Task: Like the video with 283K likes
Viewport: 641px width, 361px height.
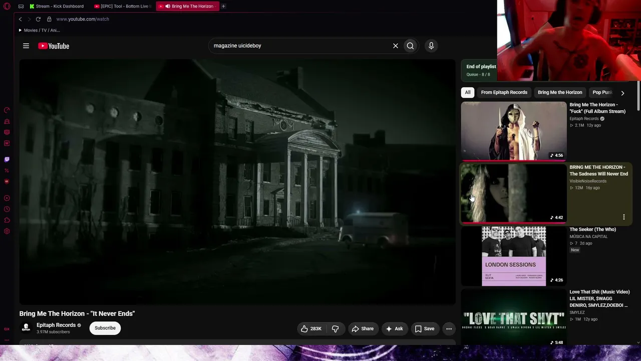Action: [x=311, y=328]
